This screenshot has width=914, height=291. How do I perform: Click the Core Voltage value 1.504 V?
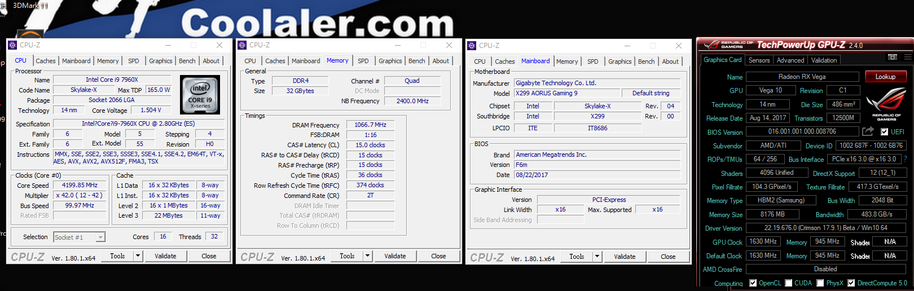151,110
